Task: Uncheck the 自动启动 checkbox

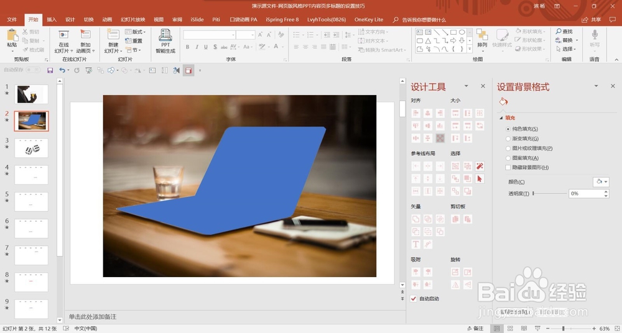Action: point(414,298)
